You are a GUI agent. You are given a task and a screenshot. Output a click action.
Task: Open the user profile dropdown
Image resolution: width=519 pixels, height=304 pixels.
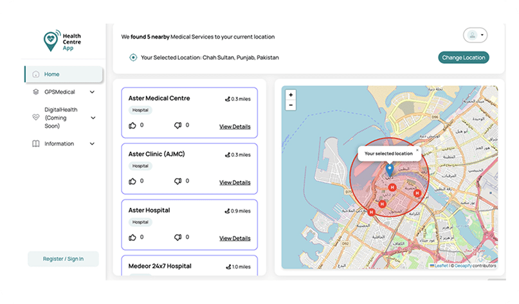[475, 35]
